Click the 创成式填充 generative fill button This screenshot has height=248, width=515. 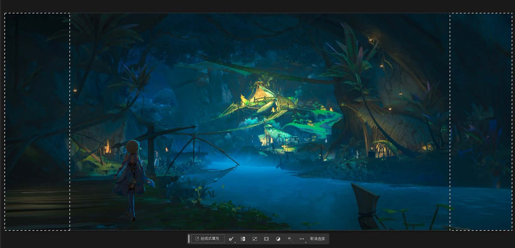click(x=208, y=239)
